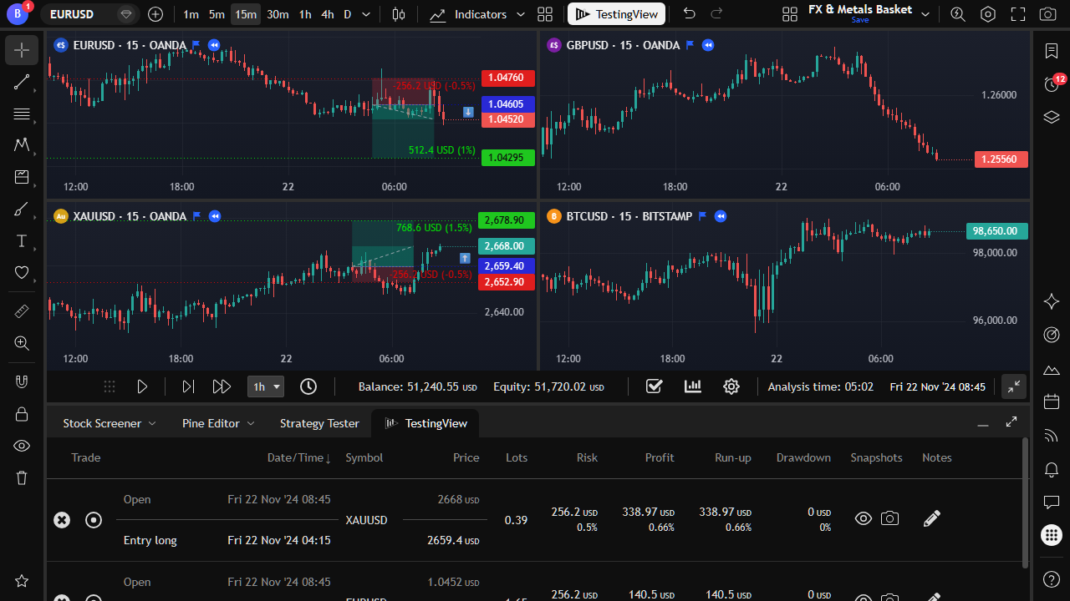Open the TestingView replay settings gear

coord(731,386)
